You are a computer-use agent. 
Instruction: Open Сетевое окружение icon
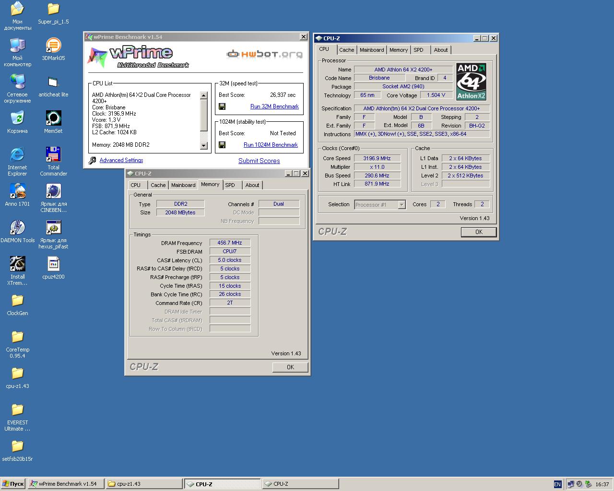tap(17, 89)
